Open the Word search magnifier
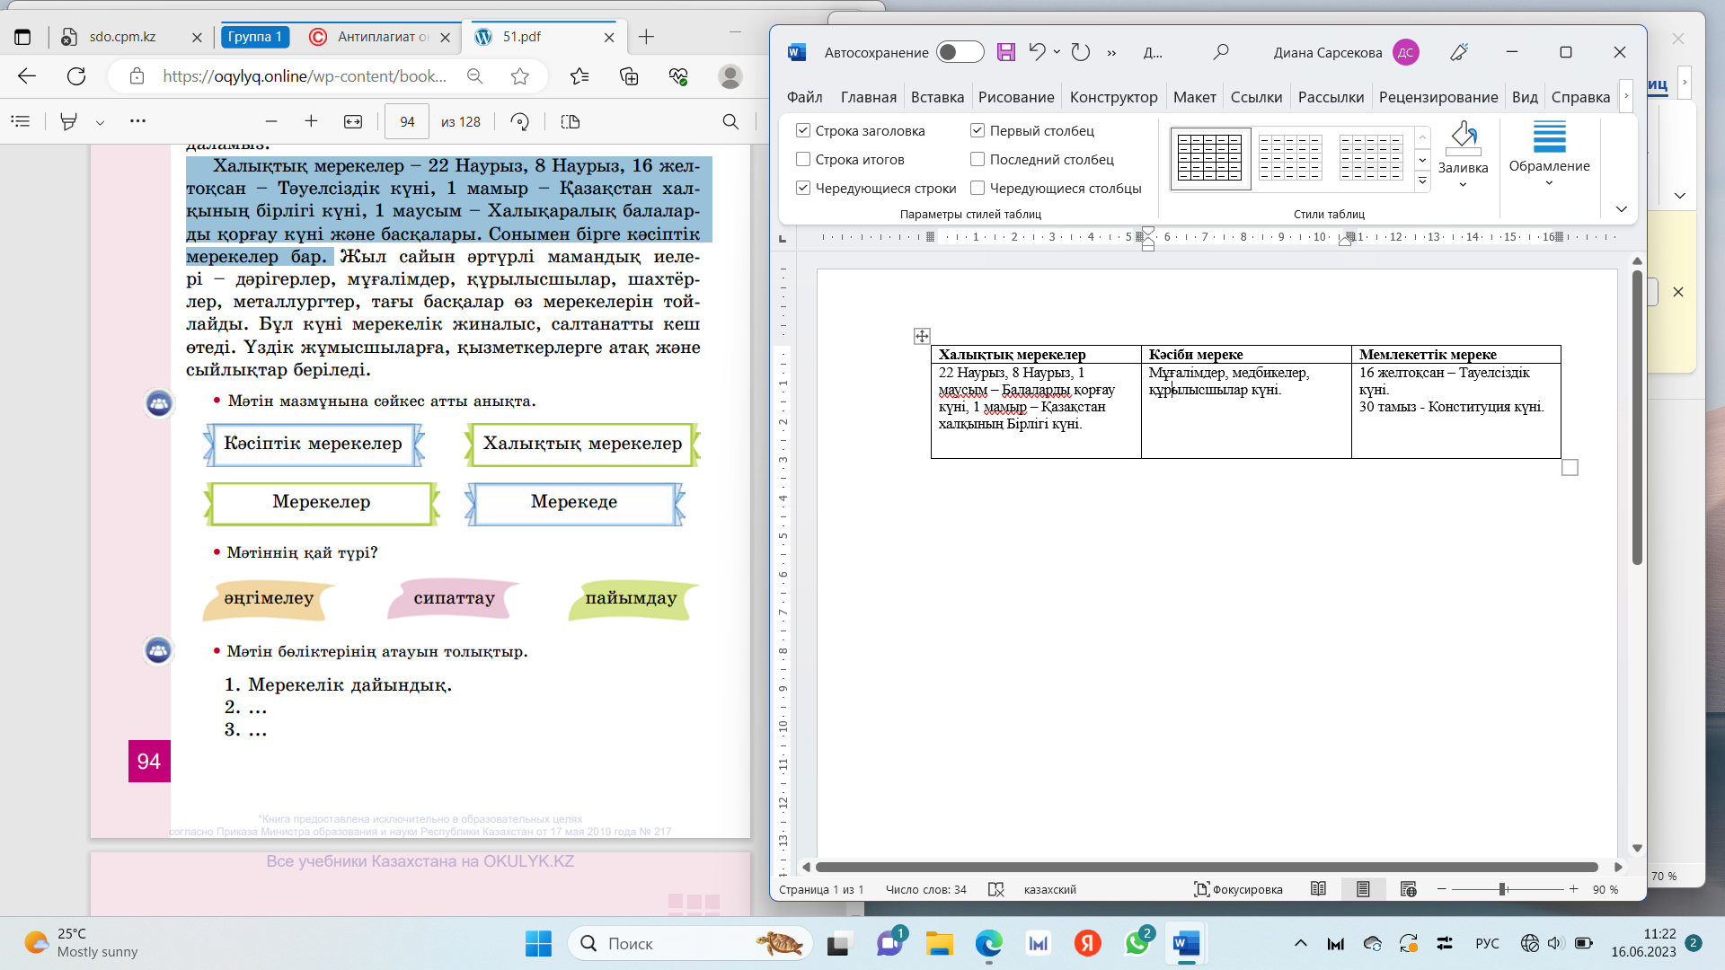The image size is (1725, 970). 1220,52
